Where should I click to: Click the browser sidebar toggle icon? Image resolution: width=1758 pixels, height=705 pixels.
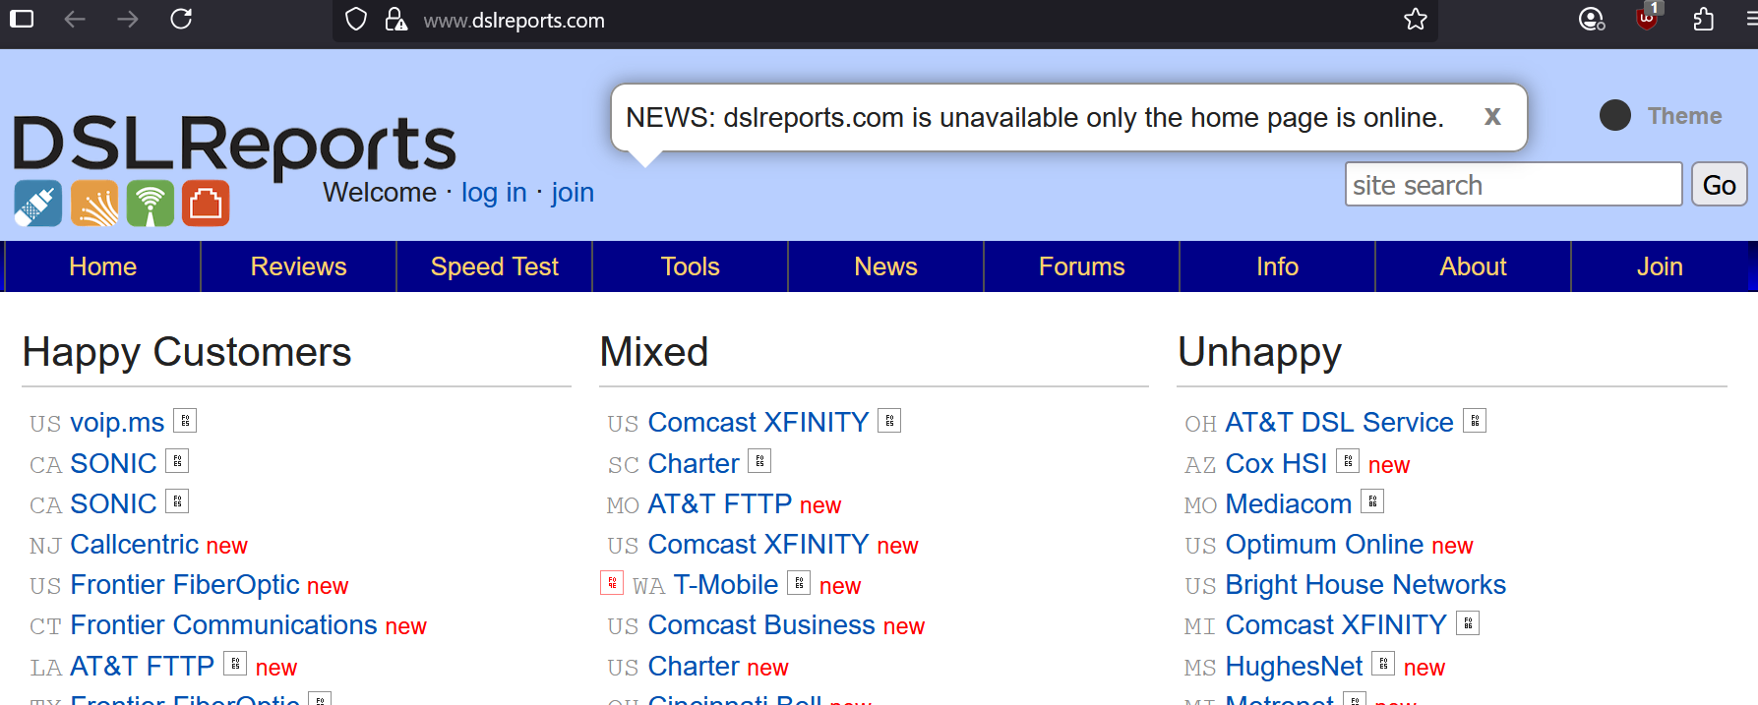tap(22, 19)
